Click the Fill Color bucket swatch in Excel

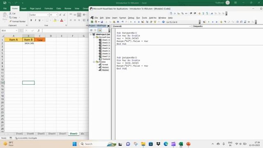pyautogui.click(x=55, y=20)
